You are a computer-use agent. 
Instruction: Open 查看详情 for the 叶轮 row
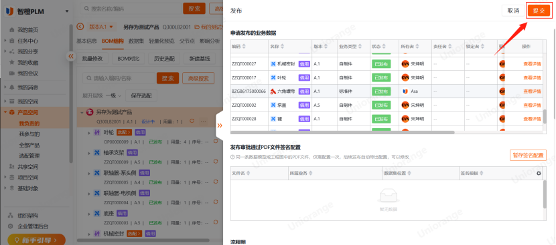(x=532, y=77)
